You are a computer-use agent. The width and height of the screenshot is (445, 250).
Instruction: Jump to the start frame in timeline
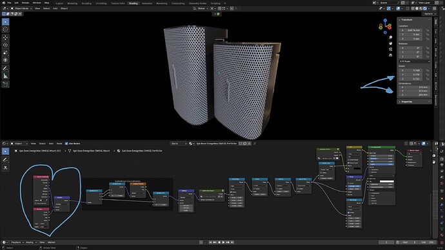tap(210, 242)
